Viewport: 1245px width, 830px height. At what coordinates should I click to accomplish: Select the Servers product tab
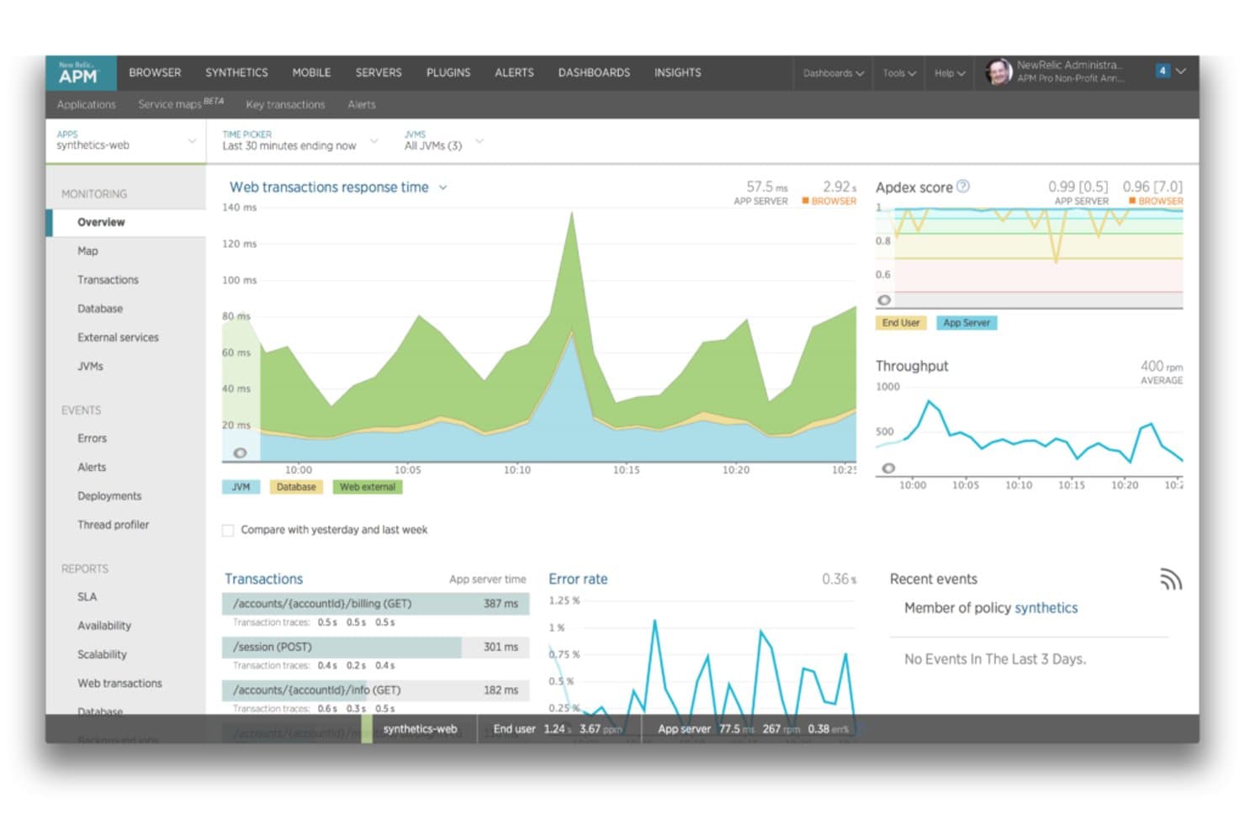coord(379,73)
